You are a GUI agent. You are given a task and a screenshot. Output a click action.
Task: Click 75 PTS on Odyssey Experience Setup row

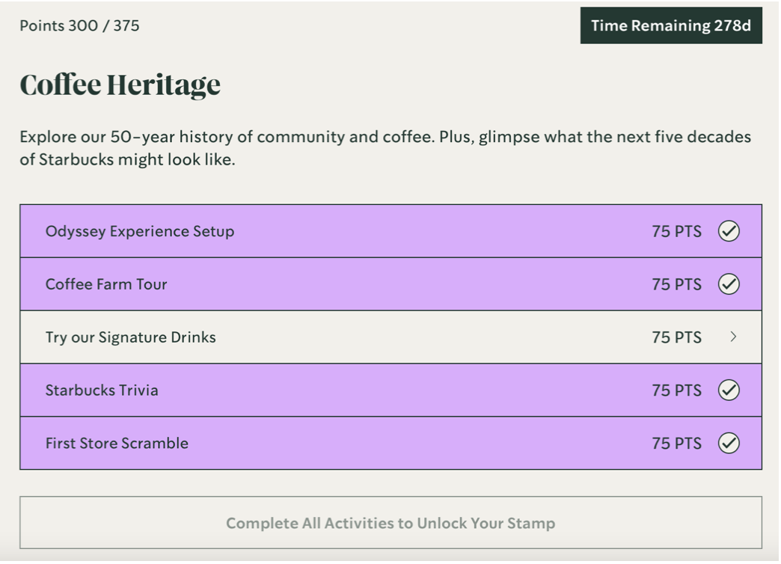tap(676, 231)
